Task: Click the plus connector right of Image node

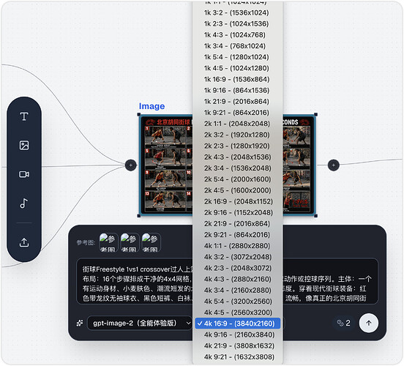Action: [x=334, y=165]
